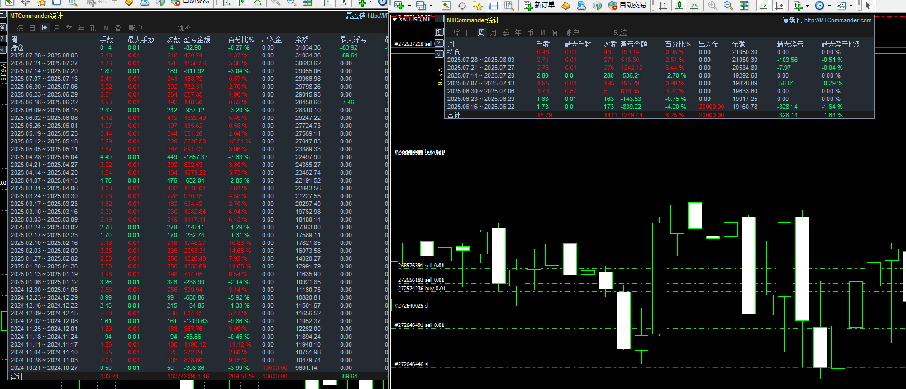Select the 季 tab in left statistics panel

[69, 28]
